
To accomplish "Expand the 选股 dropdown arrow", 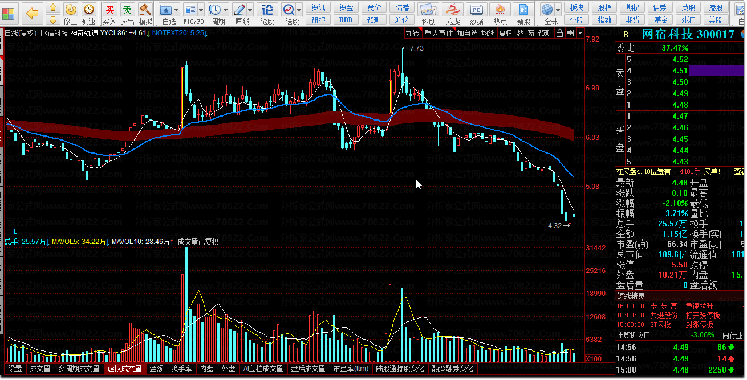I will [x=300, y=10].
